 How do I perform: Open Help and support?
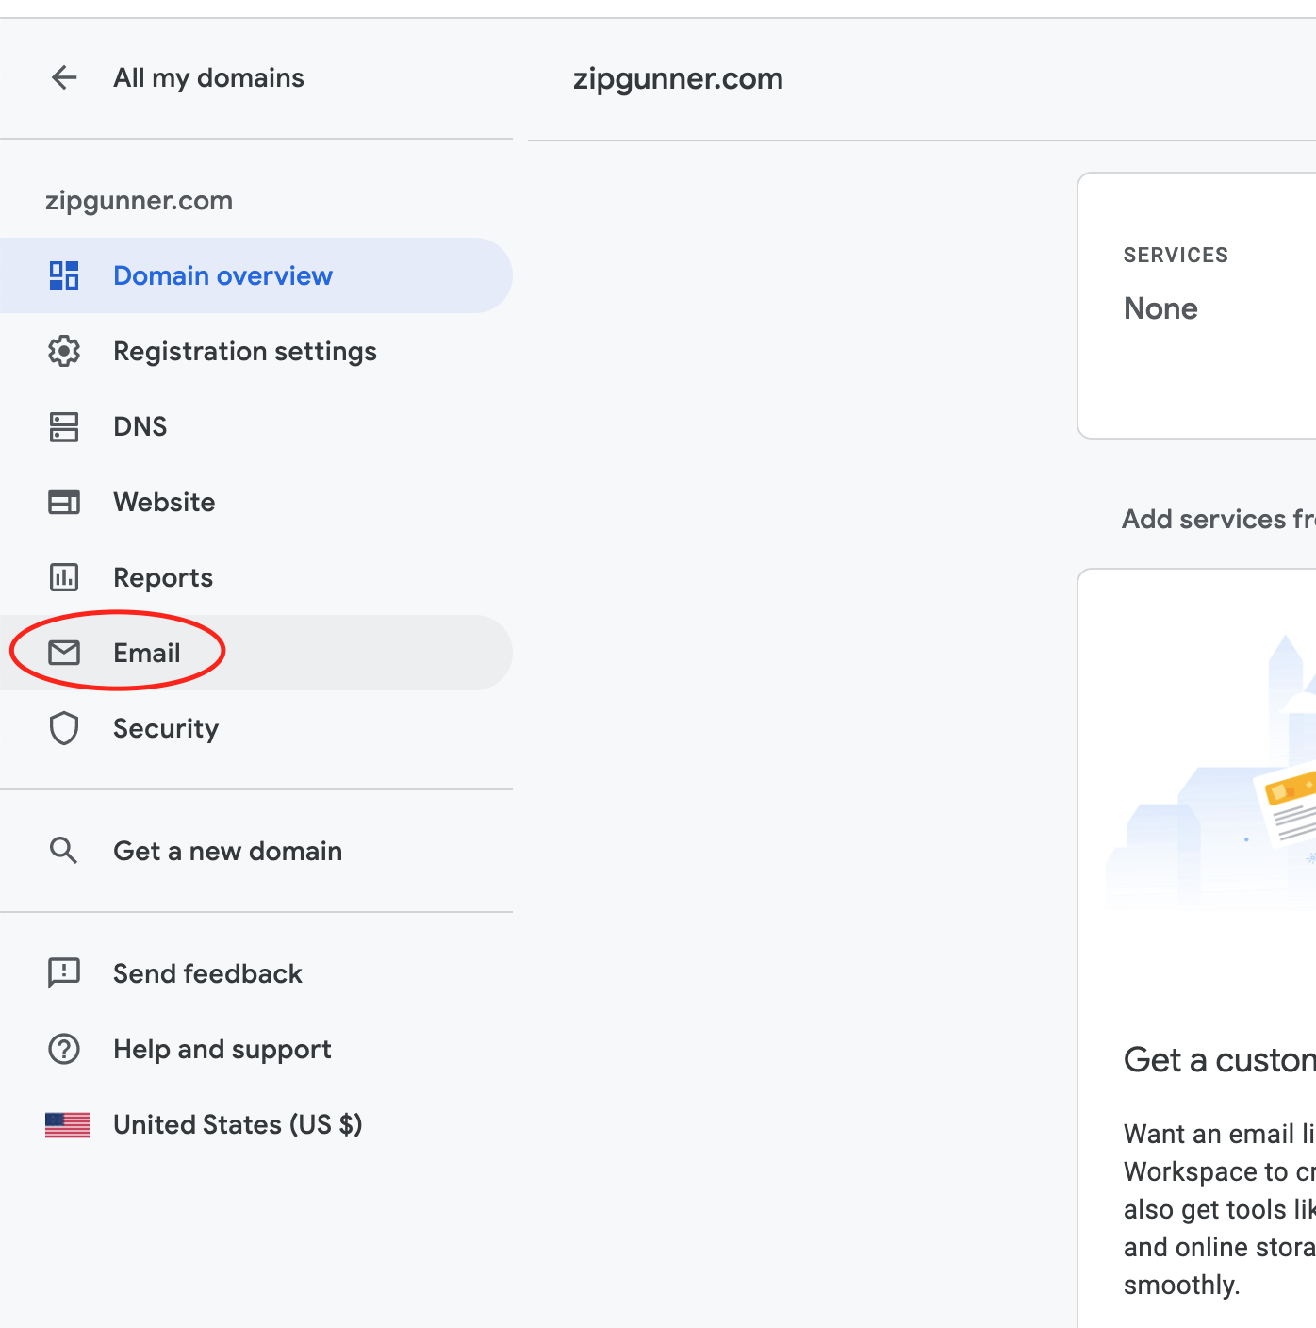coord(222,1049)
